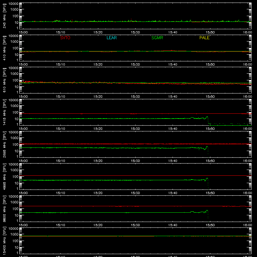257x257 pixels.
Task: Click 15:50 tick label under 610 MHz plot
Action: click(210, 97)
